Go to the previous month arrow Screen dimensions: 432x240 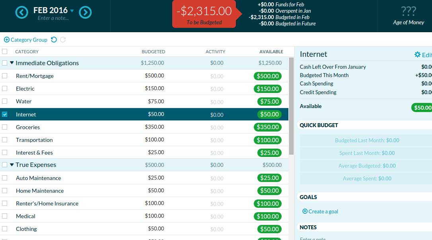click(x=21, y=13)
